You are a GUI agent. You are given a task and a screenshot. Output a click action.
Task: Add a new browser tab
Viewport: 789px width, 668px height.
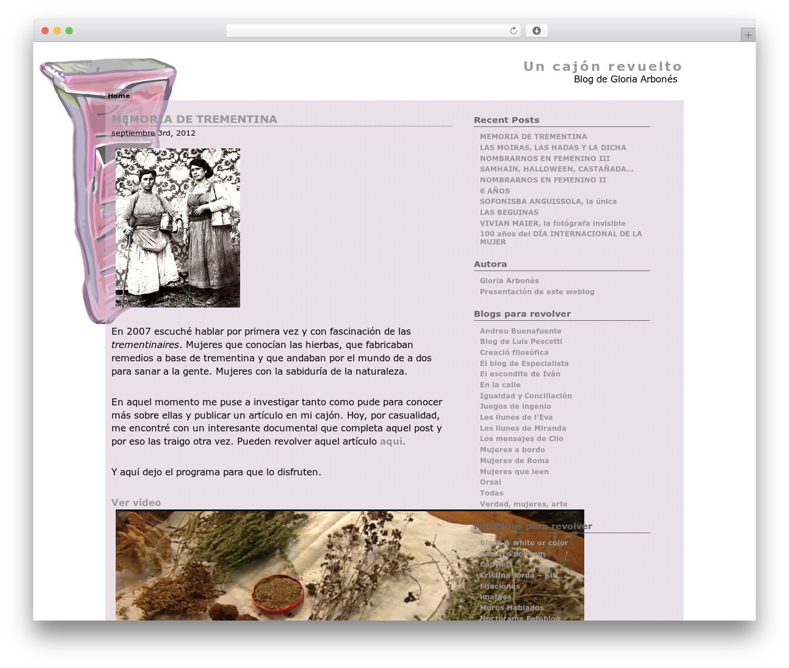pos(748,35)
